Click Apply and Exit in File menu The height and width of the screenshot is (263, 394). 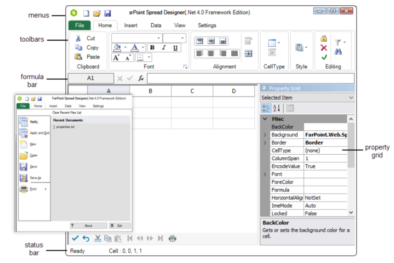click(x=35, y=133)
